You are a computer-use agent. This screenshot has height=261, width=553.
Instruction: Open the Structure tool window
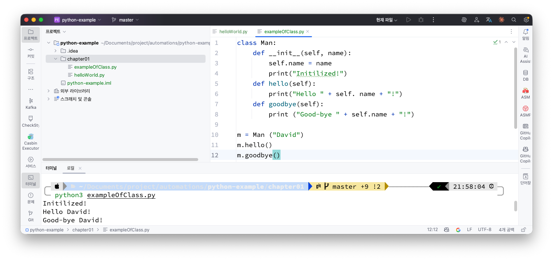pyautogui.click(x=31, y=74)
